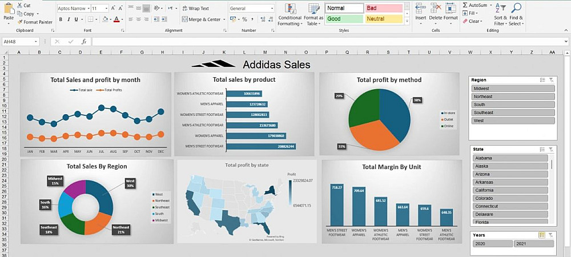Open the Fill Color dropdown arrow
Screen dimensions: 571x257
(110, 19)
